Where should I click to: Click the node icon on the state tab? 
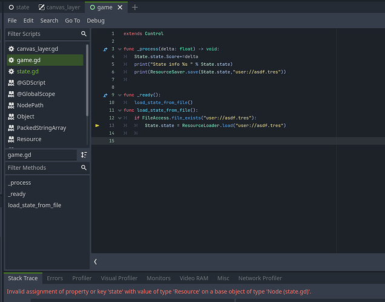(12, 7)
